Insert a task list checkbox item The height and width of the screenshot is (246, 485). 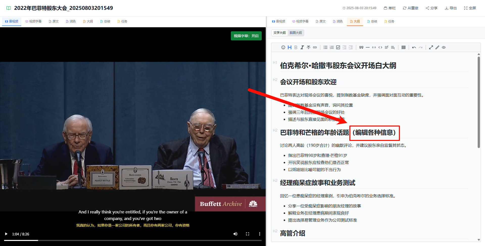[x=338, y=47]
